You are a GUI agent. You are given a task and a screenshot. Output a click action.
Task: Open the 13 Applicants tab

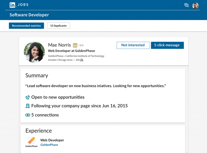58,26
